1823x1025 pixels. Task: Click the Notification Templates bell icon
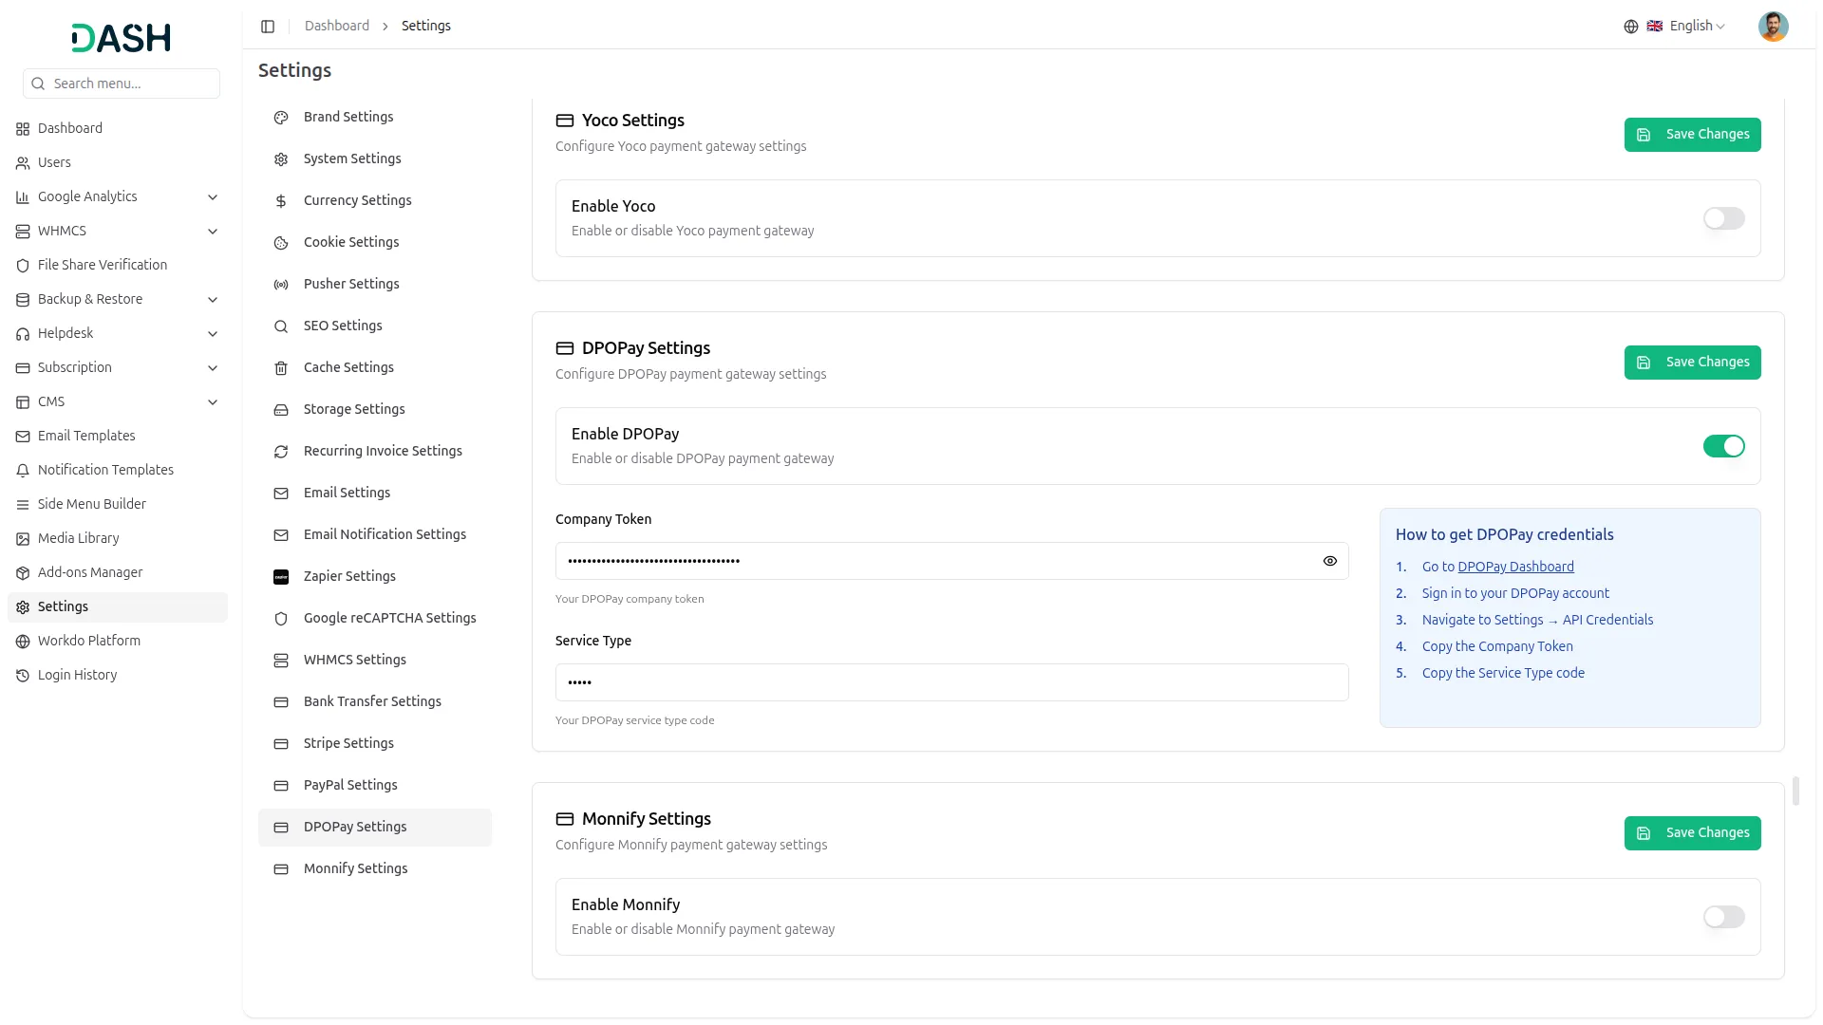coord(23,471)
